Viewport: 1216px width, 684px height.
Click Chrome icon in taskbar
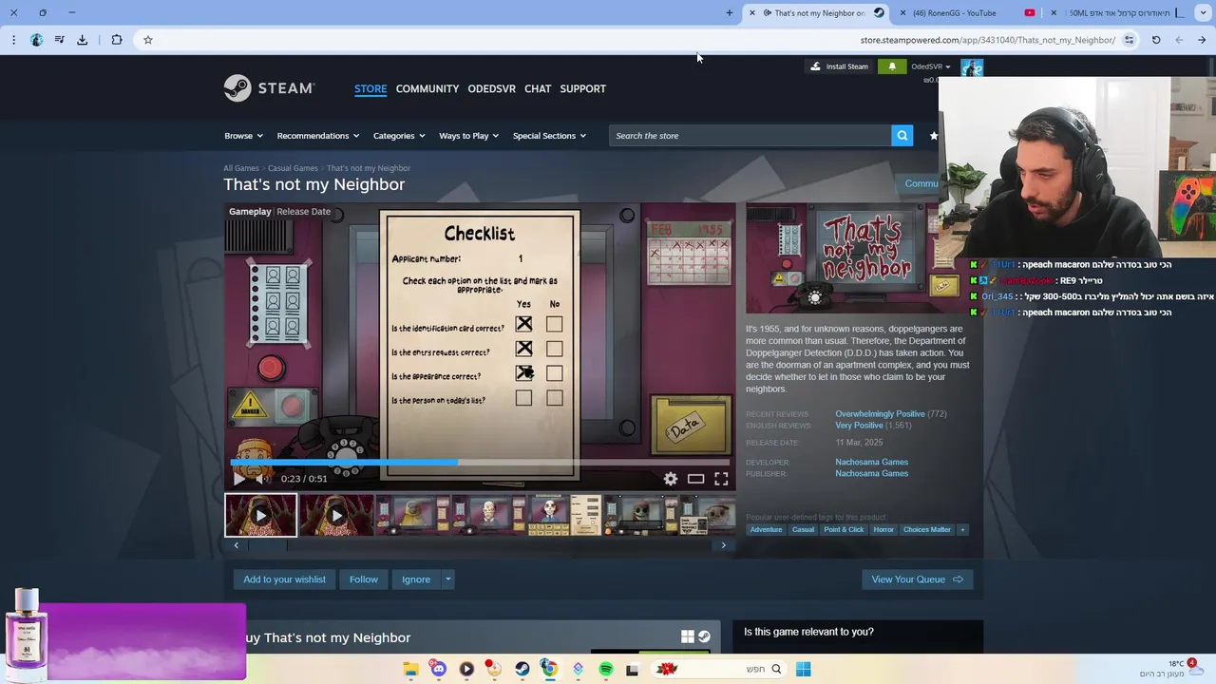click(549, 669)
